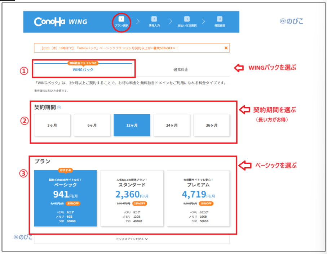
Task: Pick the 36ヶ月 contract period
Action: point(212,125)
